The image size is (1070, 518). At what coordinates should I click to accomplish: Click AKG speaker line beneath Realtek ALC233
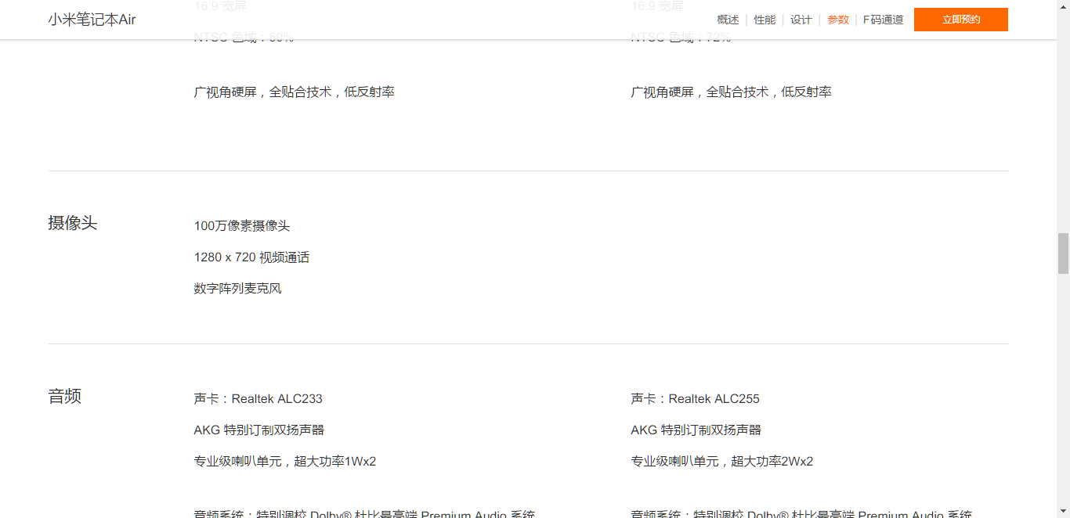pos(258,430)
